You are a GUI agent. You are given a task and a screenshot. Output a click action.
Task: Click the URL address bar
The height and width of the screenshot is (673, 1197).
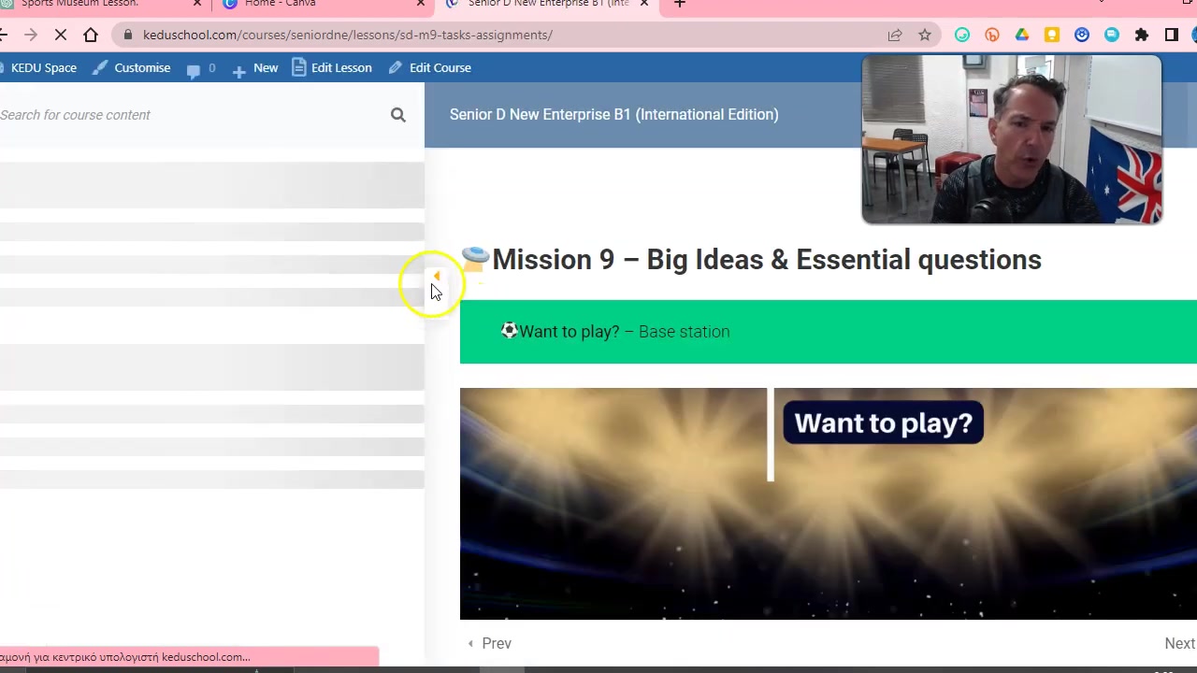coord(505,35)
